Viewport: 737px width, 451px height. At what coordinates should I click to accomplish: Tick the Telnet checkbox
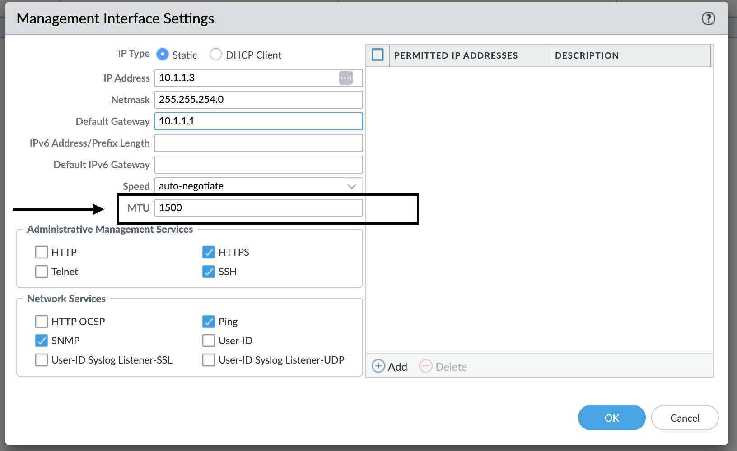coord(42,272)
